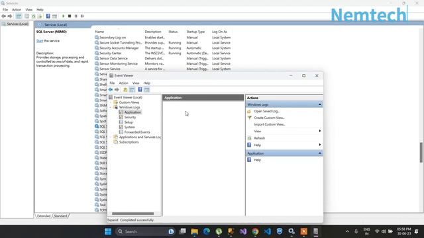Open View menu in Event Viewer
This screenshot has height=238, width=424.
click(x=136, y=83)
